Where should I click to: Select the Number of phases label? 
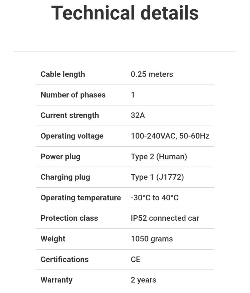pyautogui.click(x=73, y=95)
